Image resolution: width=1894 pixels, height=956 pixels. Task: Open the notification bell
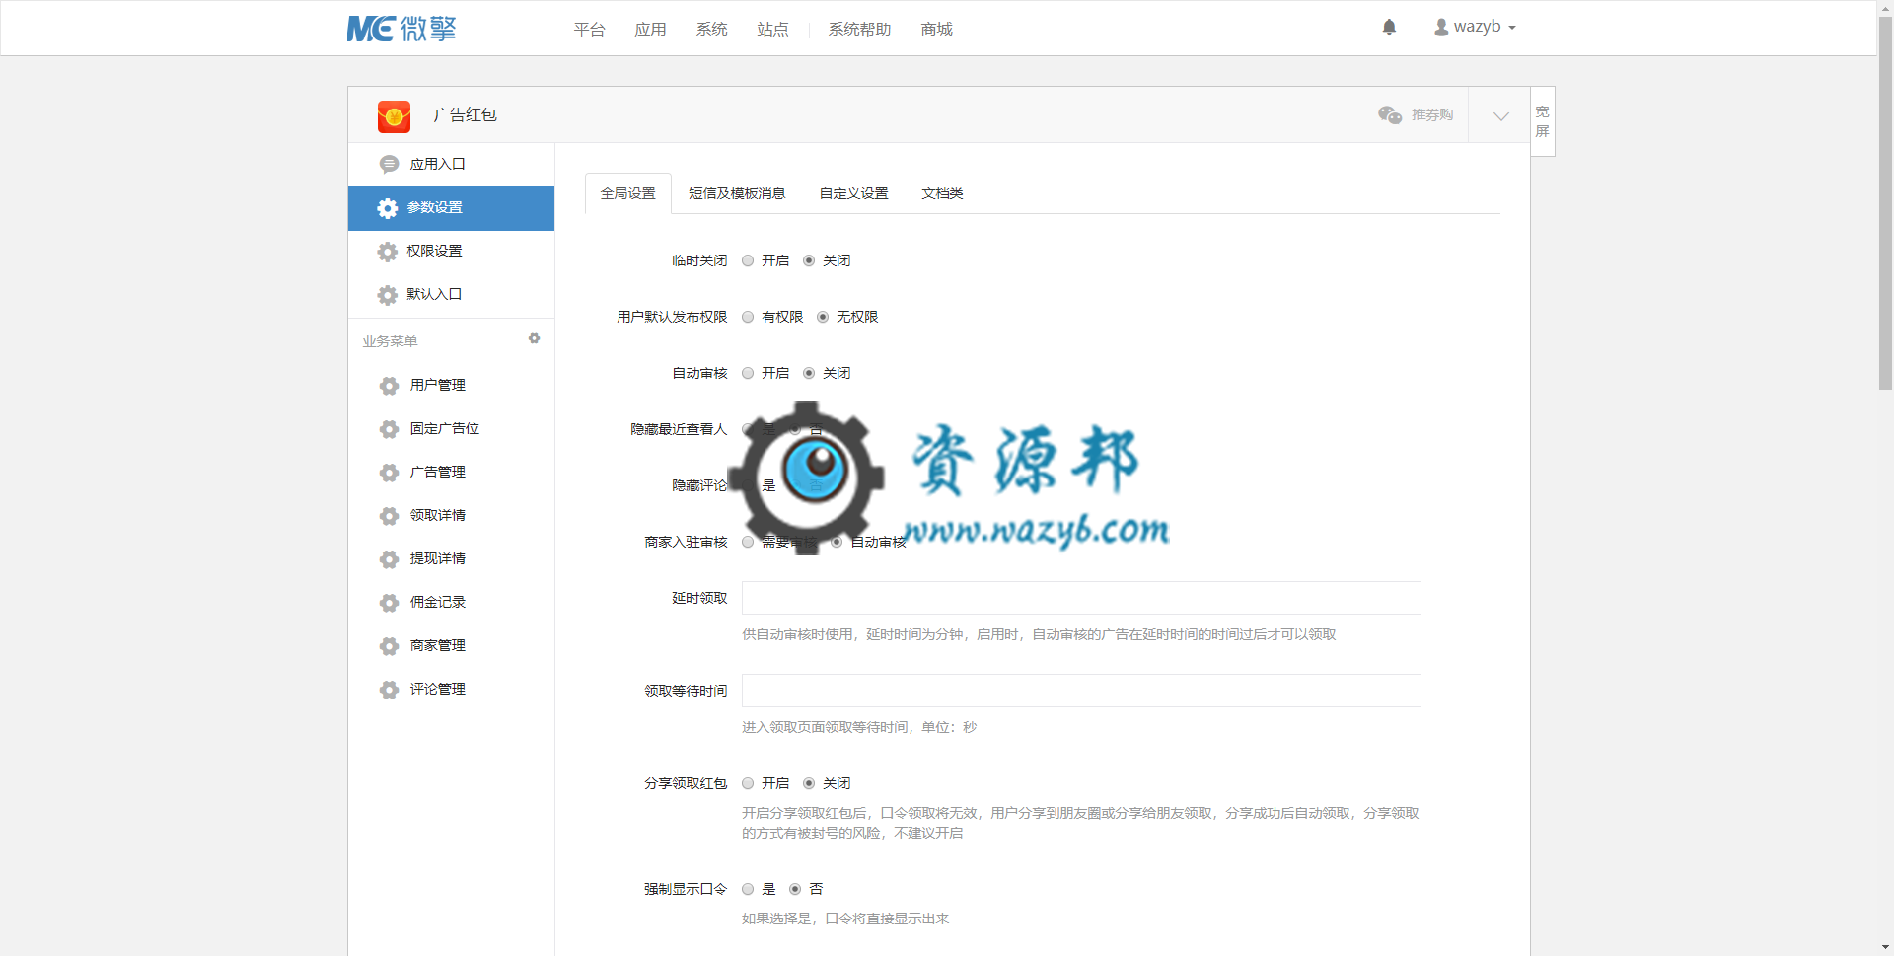pos(1389,27)
